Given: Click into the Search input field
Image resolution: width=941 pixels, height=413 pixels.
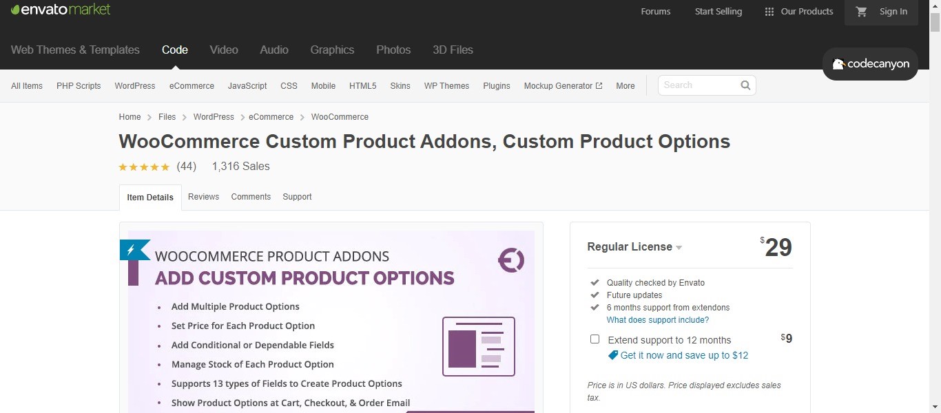Looking at the screenshot, I should [697, 85].
